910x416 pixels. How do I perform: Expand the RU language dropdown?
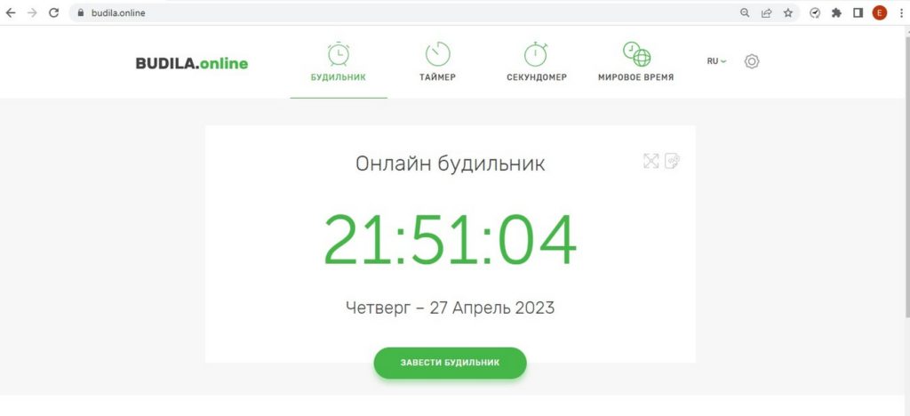717,61
